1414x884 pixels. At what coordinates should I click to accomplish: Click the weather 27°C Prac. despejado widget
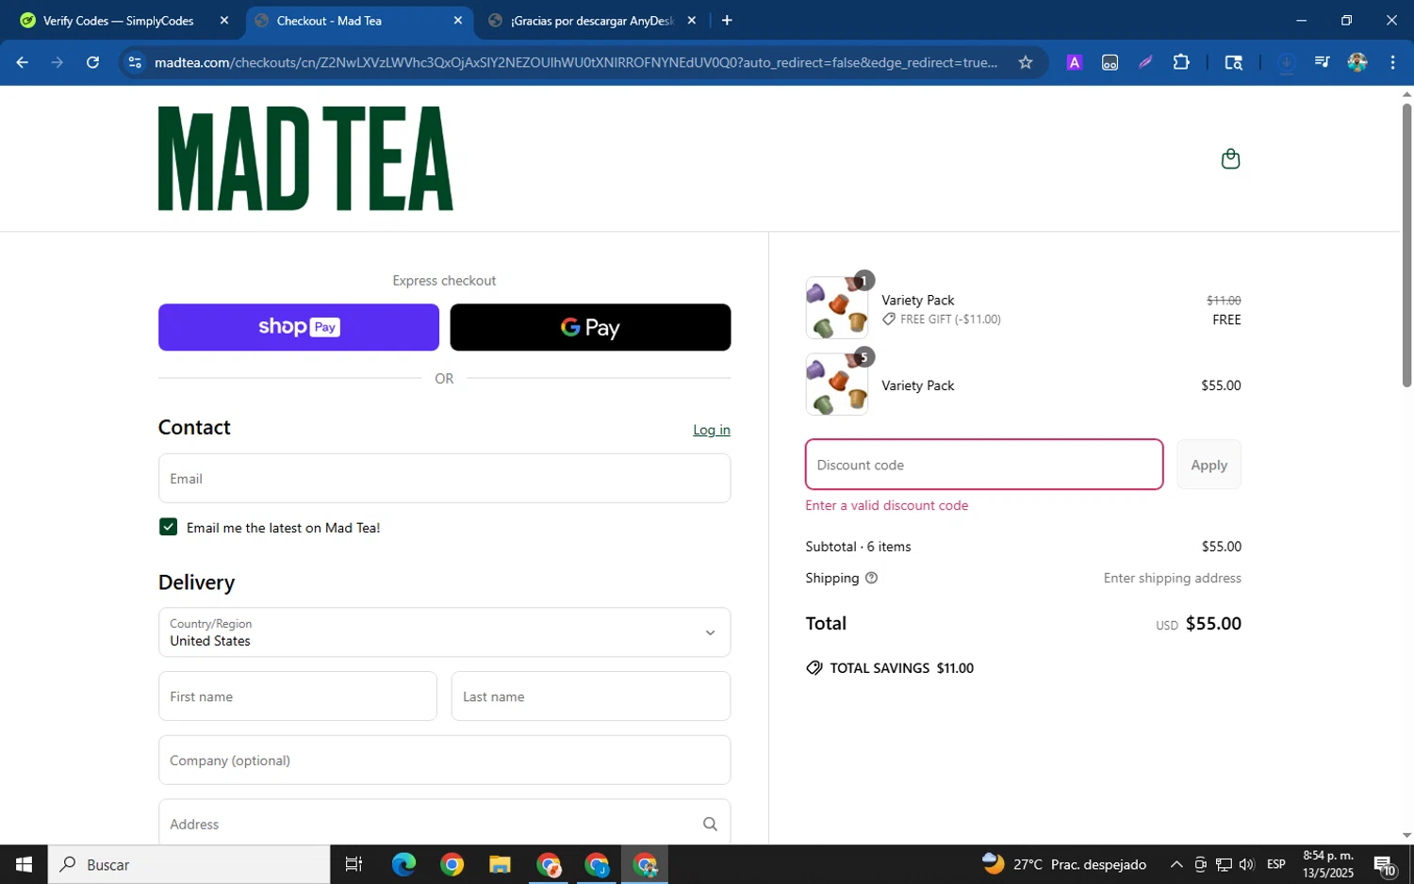[x=1064, y=864]
